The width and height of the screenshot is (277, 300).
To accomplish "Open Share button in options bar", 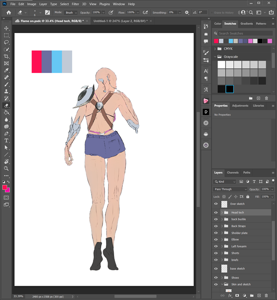I will (x=271, y=12).
